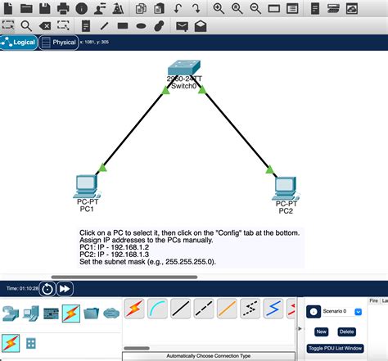388x361 pixels.
Task: Open the custom devices dialog icon
Action: pyautogui.click(x=292, y=9)
